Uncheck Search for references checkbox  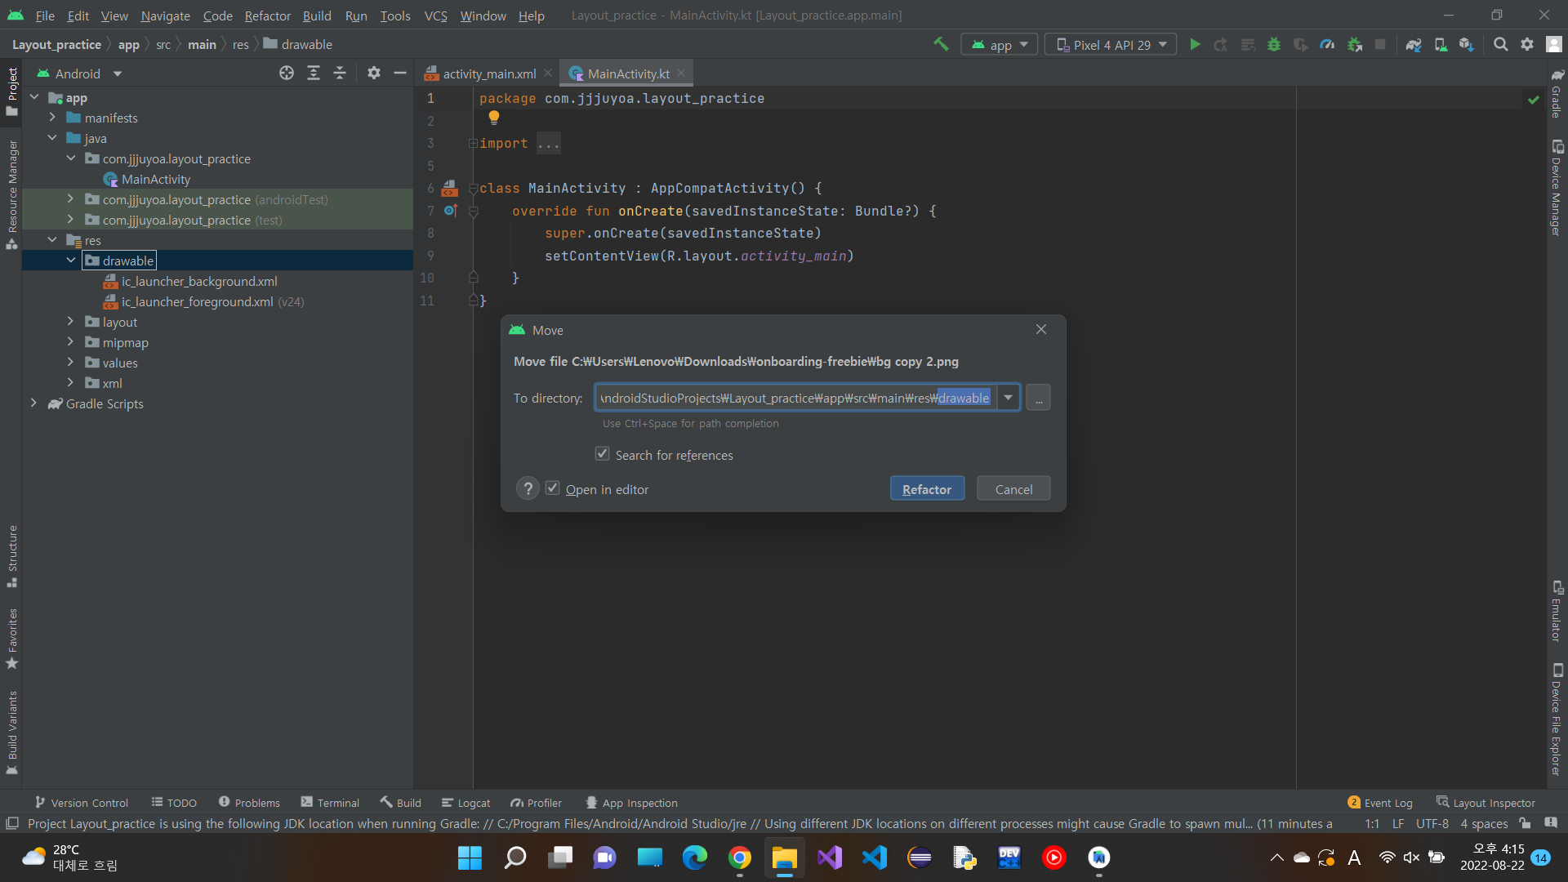click(x=602, y=454)
